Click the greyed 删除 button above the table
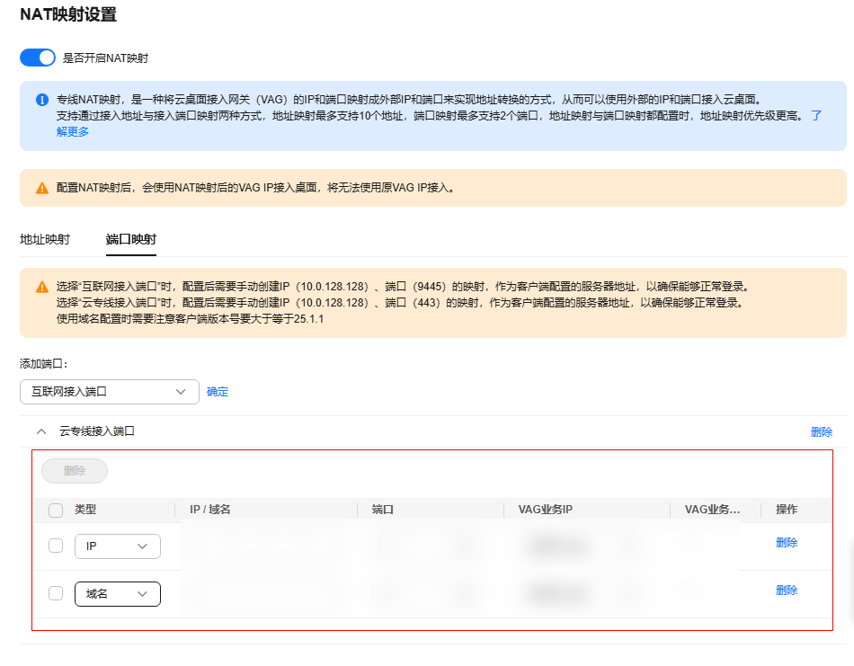Image resolution: width=854 pixels, height=666 pixels. click(75, 471)
